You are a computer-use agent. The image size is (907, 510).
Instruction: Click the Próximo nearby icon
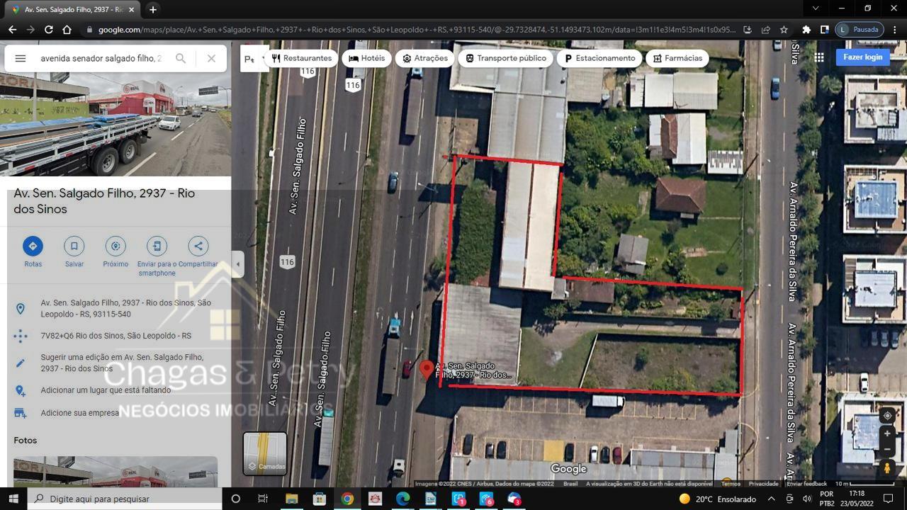116,246
